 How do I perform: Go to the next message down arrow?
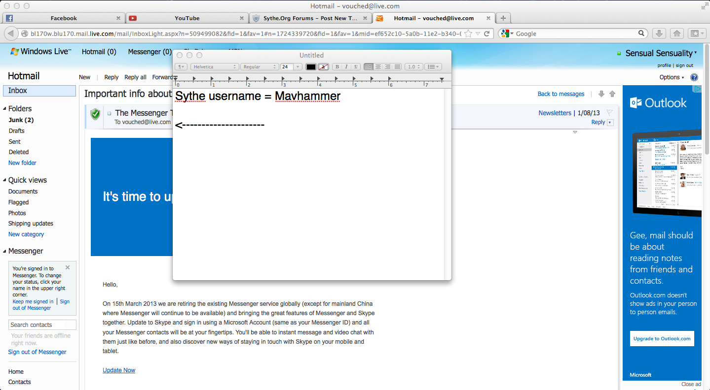click(601, 94)
